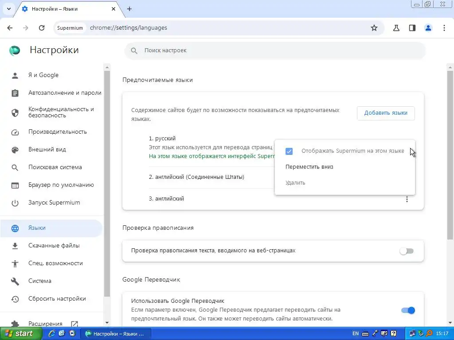Click the EN language indicator in taskbar
This screenshot has height=340, width=454.
pos(355,334)
